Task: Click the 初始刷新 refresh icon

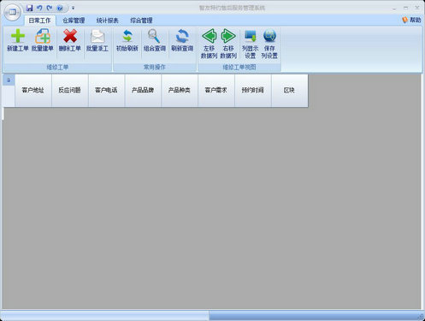Action: 127,36
